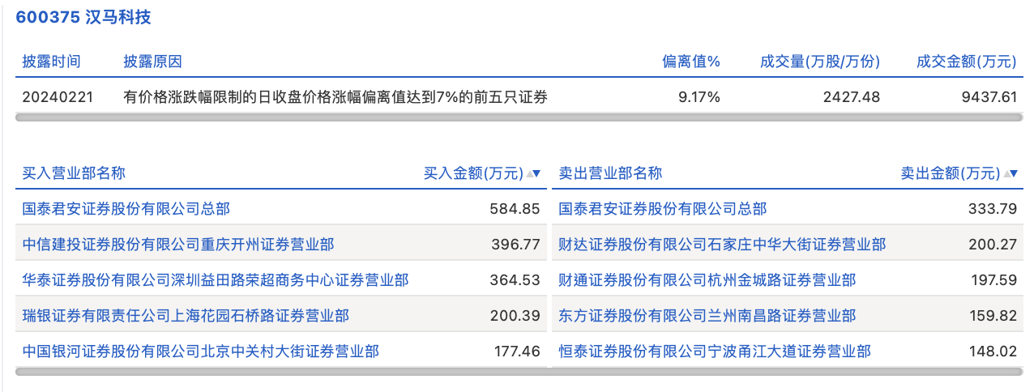
Task: Open buyer 国泰君安证券股份有限公司总部 link
Action: (x=126, y=209)
